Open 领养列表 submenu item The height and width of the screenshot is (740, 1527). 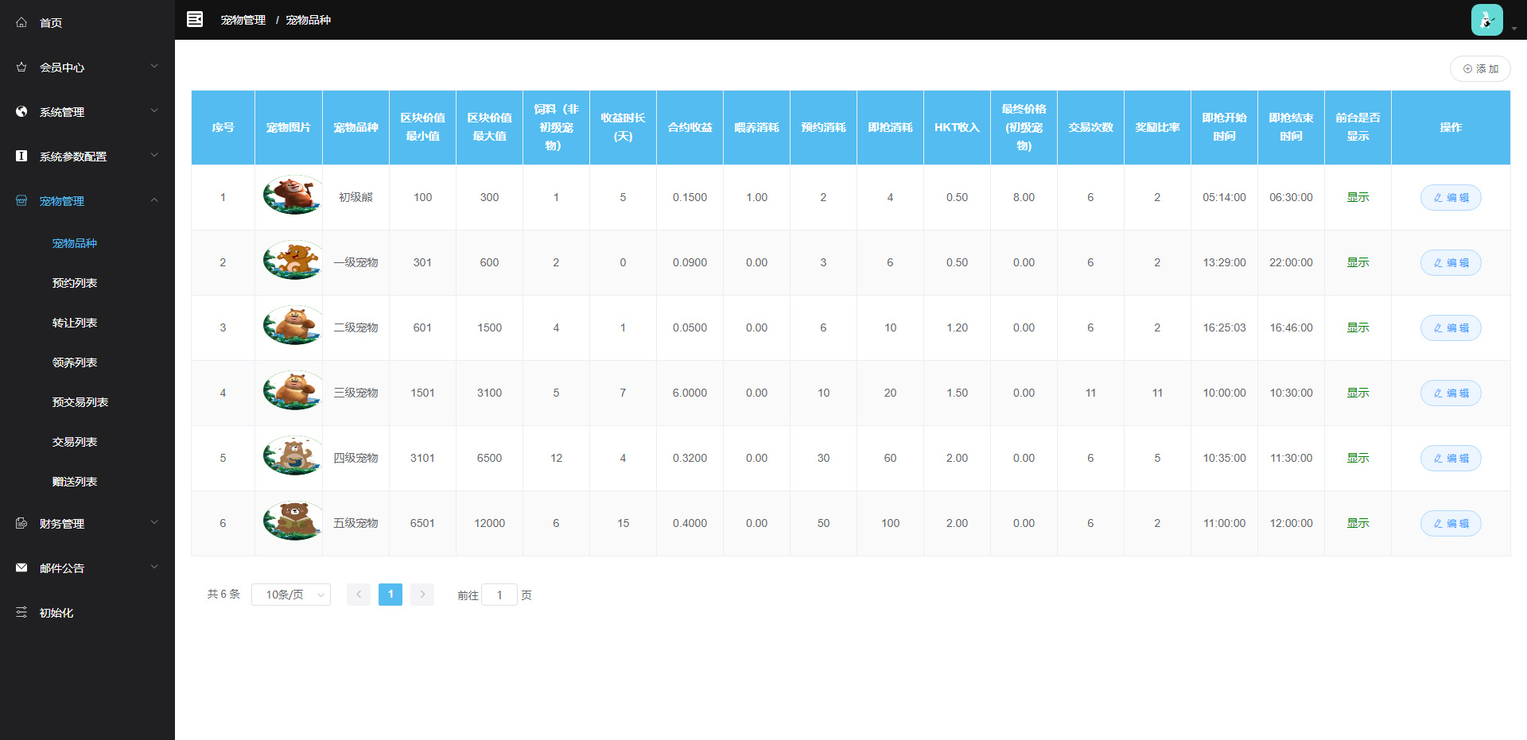point(75,362)
